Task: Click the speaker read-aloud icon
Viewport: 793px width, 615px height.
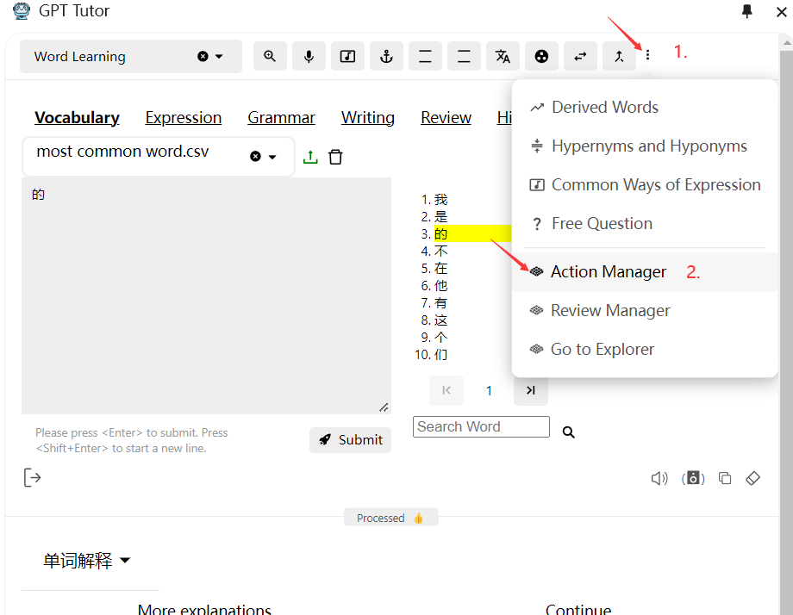Action: (x=659, y=479)
